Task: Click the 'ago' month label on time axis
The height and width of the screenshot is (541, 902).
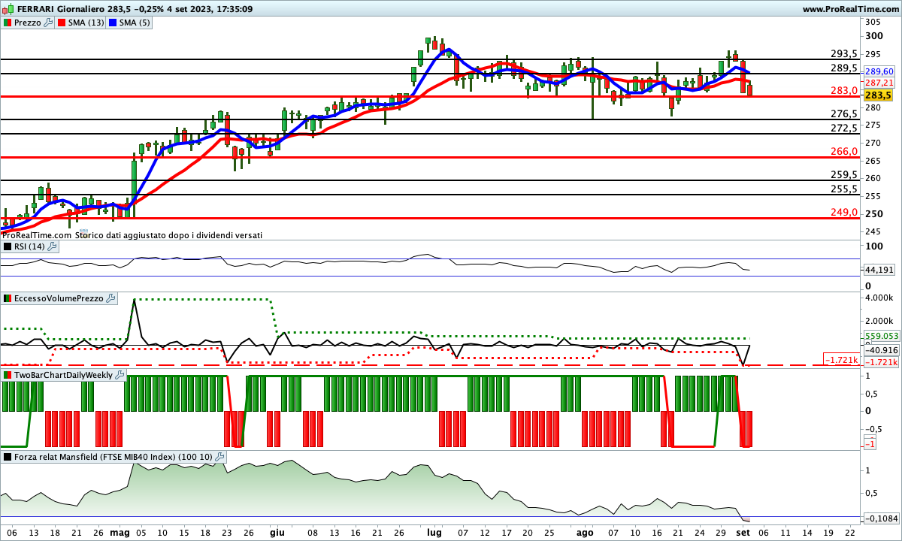Action: (x=584, y=532)
